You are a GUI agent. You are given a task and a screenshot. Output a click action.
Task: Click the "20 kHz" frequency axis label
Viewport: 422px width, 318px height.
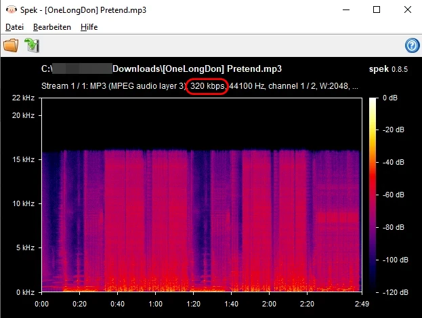[x=23, y=115]
